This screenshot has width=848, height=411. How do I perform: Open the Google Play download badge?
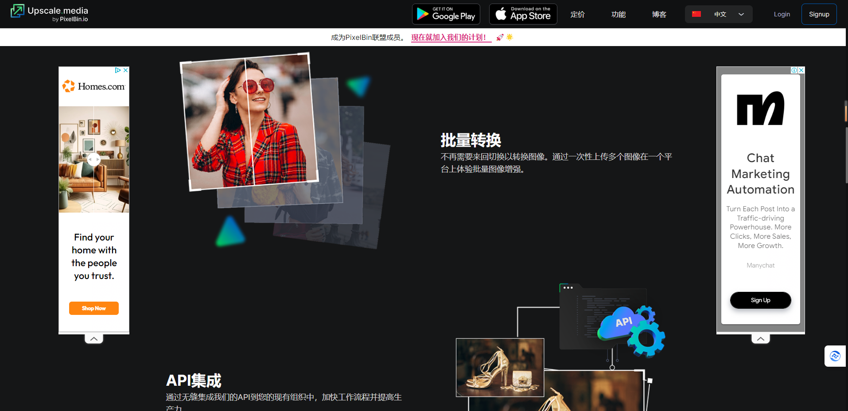coord(446,14)
